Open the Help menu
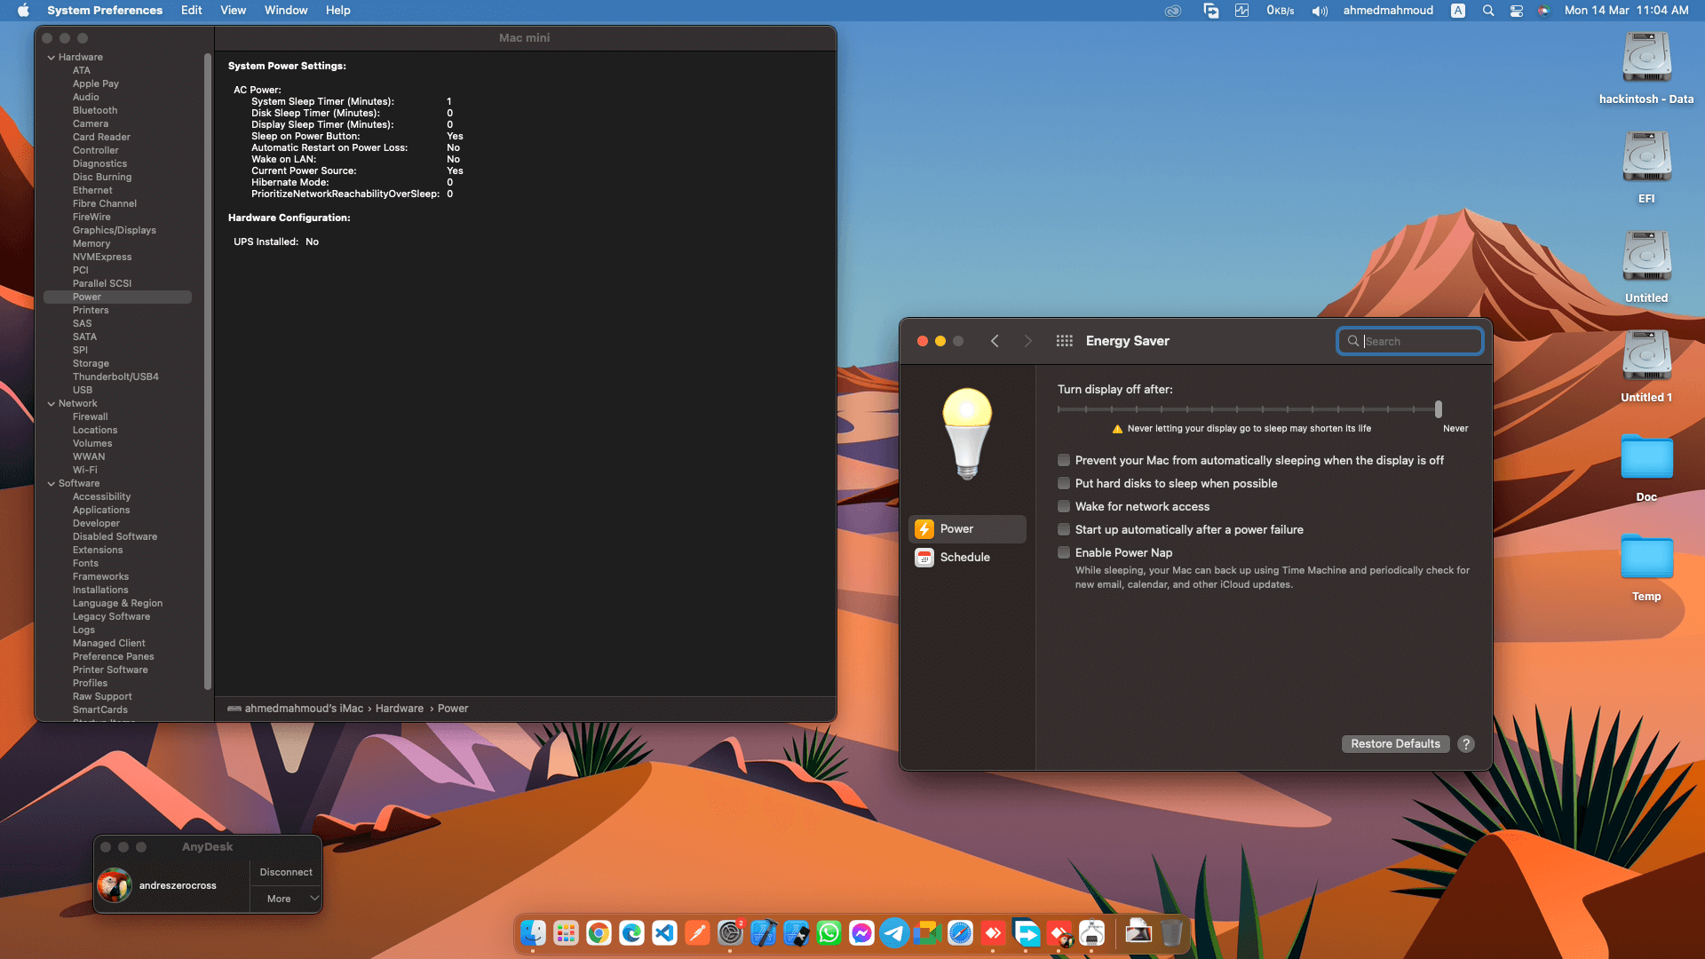Screen dimensions: 1705x959 (338, 11)
